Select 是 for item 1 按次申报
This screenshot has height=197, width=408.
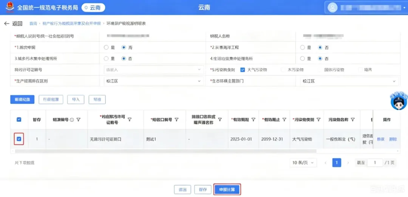(106, 47)
